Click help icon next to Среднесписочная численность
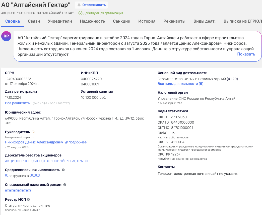Screen dimensions: 262x215 [63, 170]
